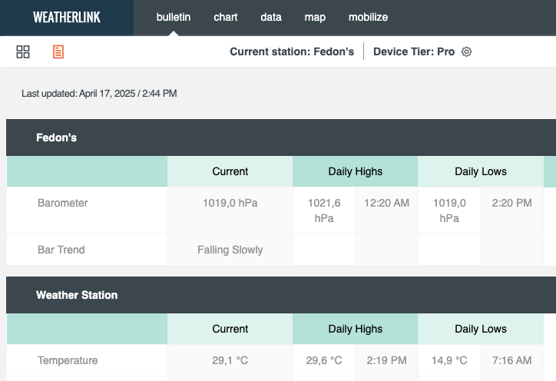
Task: Open the mobilize tab
Action: point(368,17)
